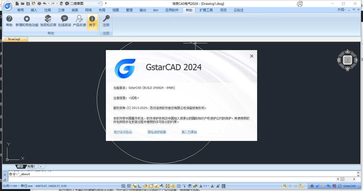
Task: Open the customize quick access toolbar arrow
Action: coord(106,4)
